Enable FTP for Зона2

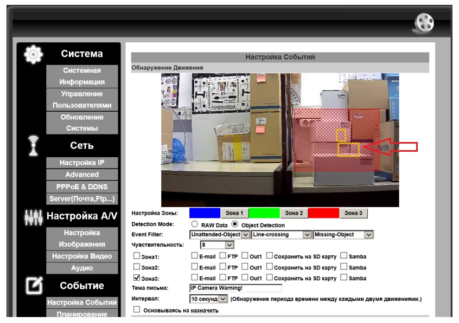coord(223,267)
